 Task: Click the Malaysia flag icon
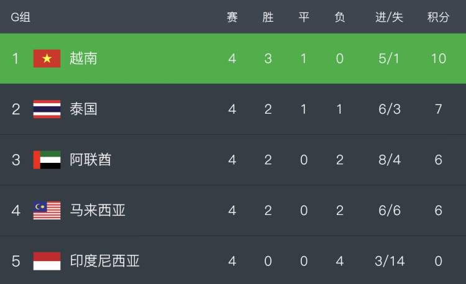coord(47,211)
